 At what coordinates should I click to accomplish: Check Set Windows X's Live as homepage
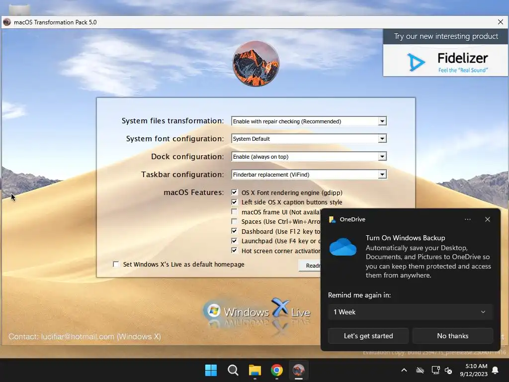[116, 264]
